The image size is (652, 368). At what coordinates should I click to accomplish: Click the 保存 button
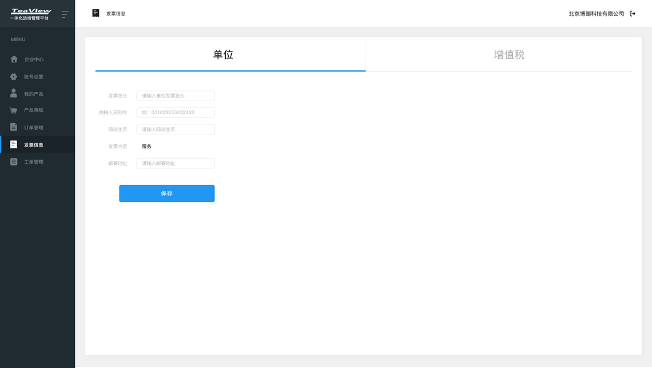point(167,193)
